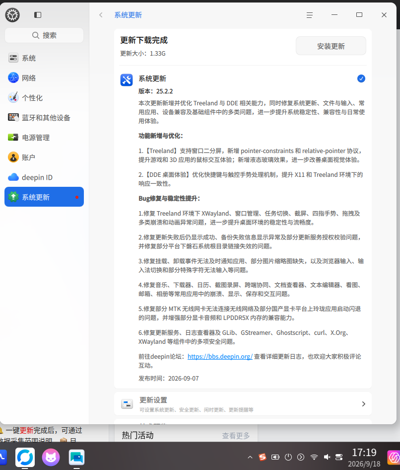Open the chat bubbles app in the dock

(76, 458)
